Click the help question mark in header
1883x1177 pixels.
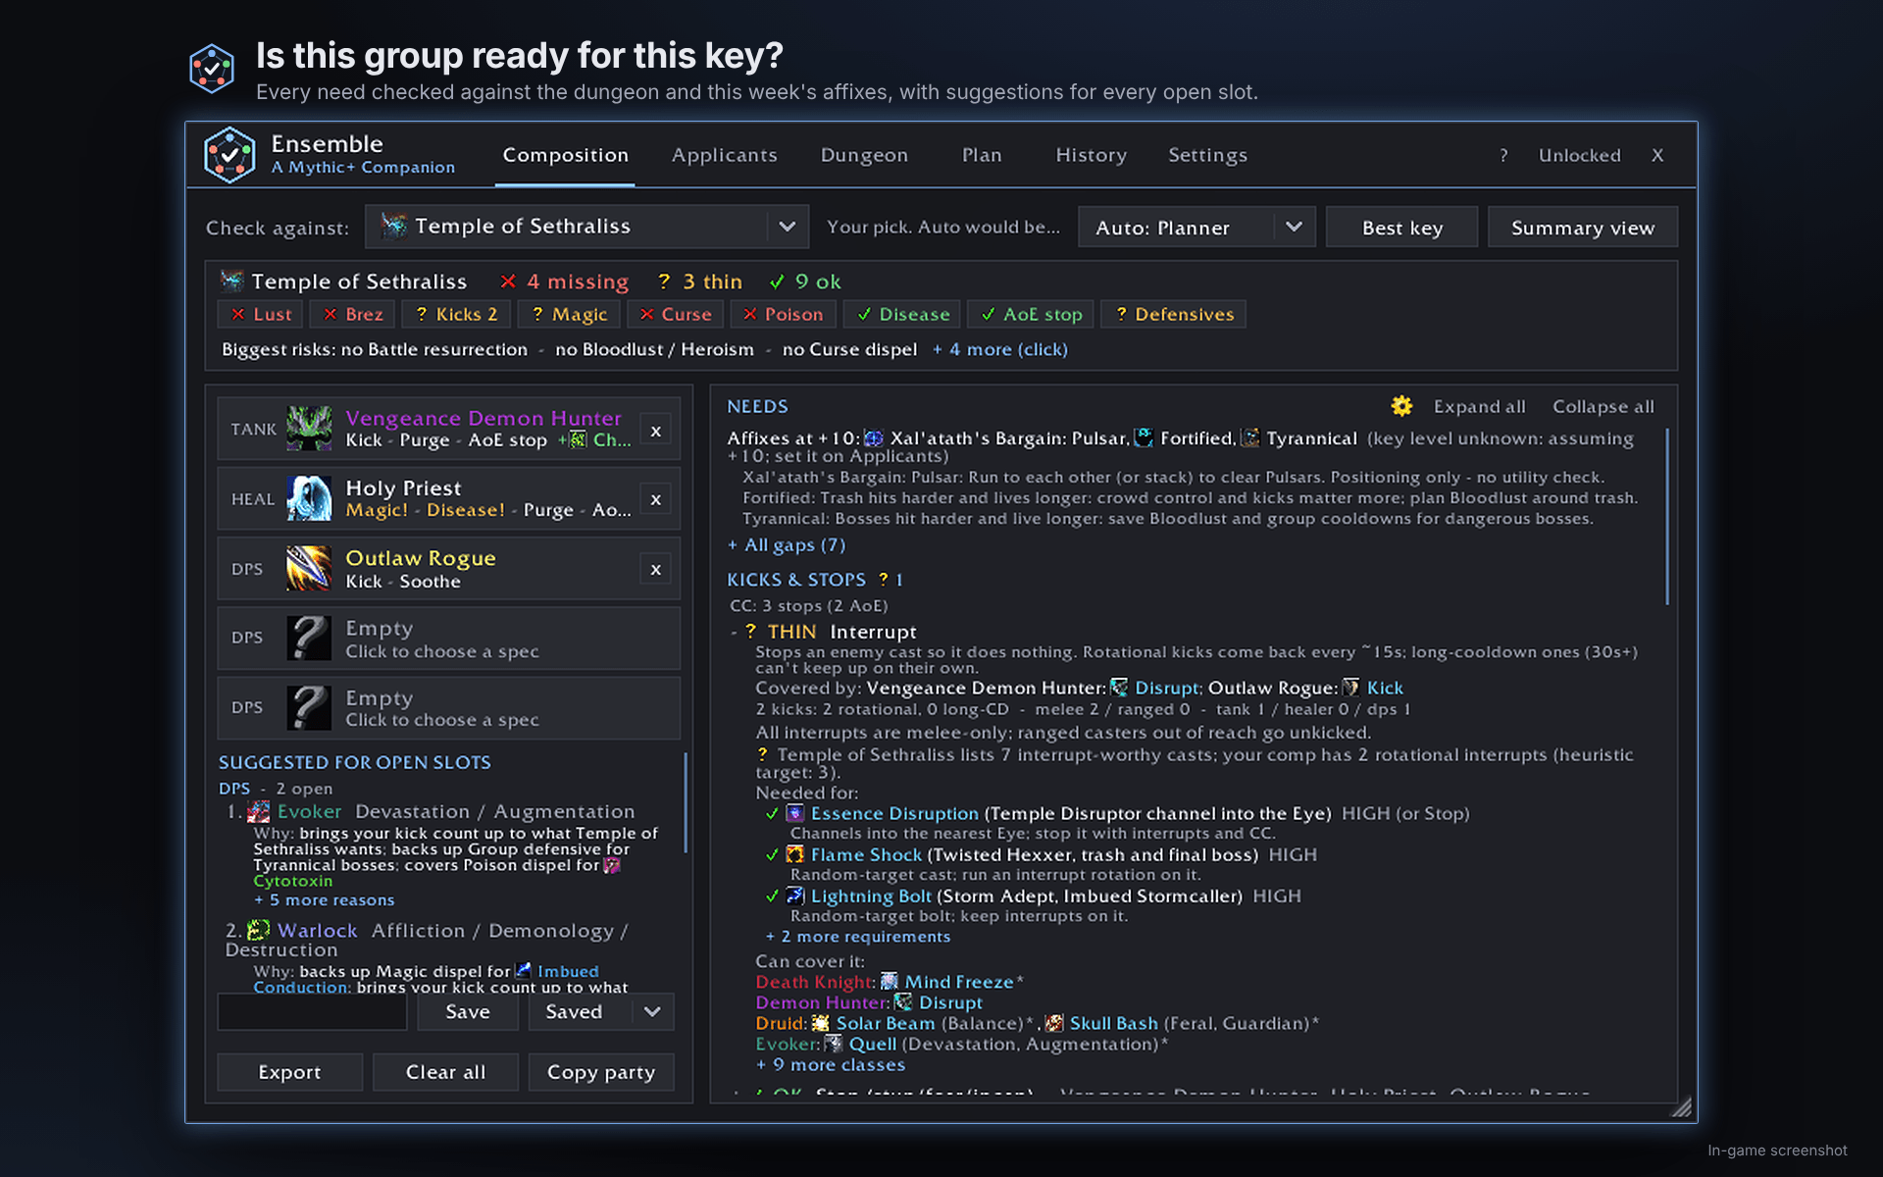tap(1503, 155)
